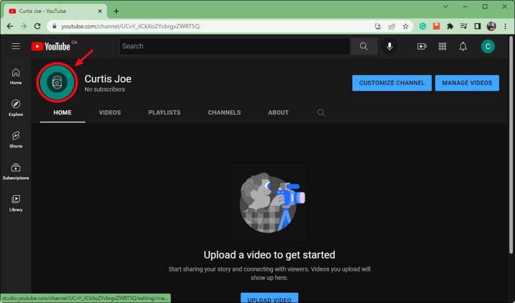View the Subscriptions feed

(15, 171)
